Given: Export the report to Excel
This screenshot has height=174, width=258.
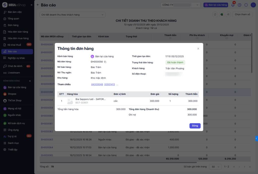Looking at the screenshot, I should tap(222, 15).
